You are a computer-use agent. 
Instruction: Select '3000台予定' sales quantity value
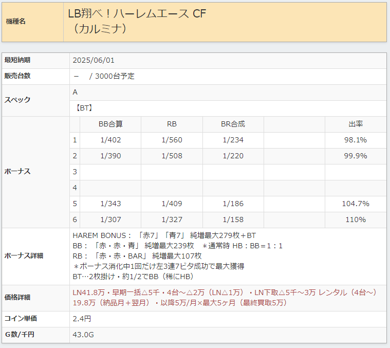pyautogui.click(x=115, y=76)
